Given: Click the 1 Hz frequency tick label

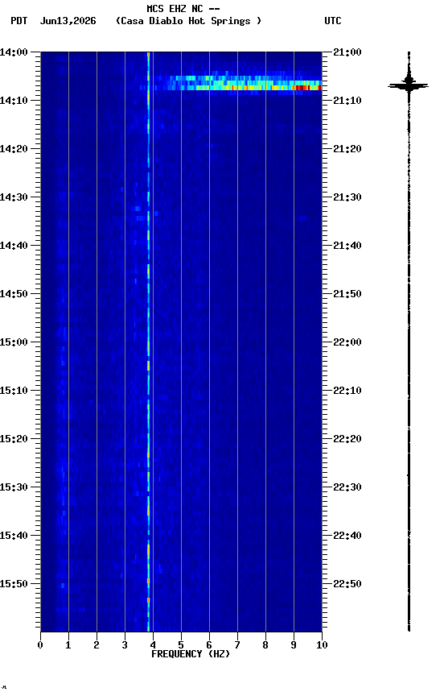Looking at the screenshot, I should click(x=68, y=645).
